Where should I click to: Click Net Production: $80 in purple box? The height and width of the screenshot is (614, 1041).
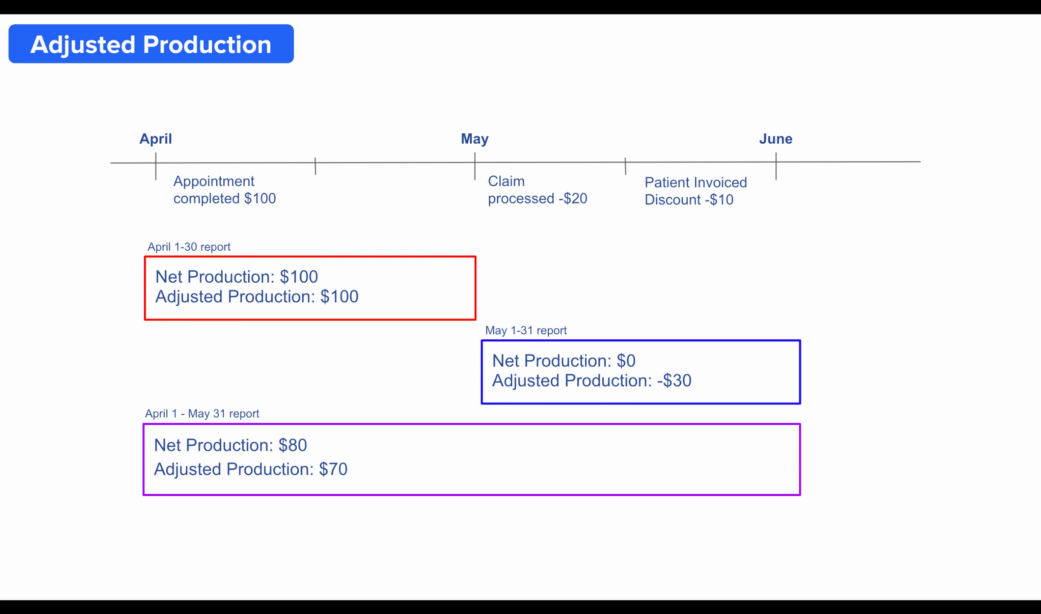[230, 445]
